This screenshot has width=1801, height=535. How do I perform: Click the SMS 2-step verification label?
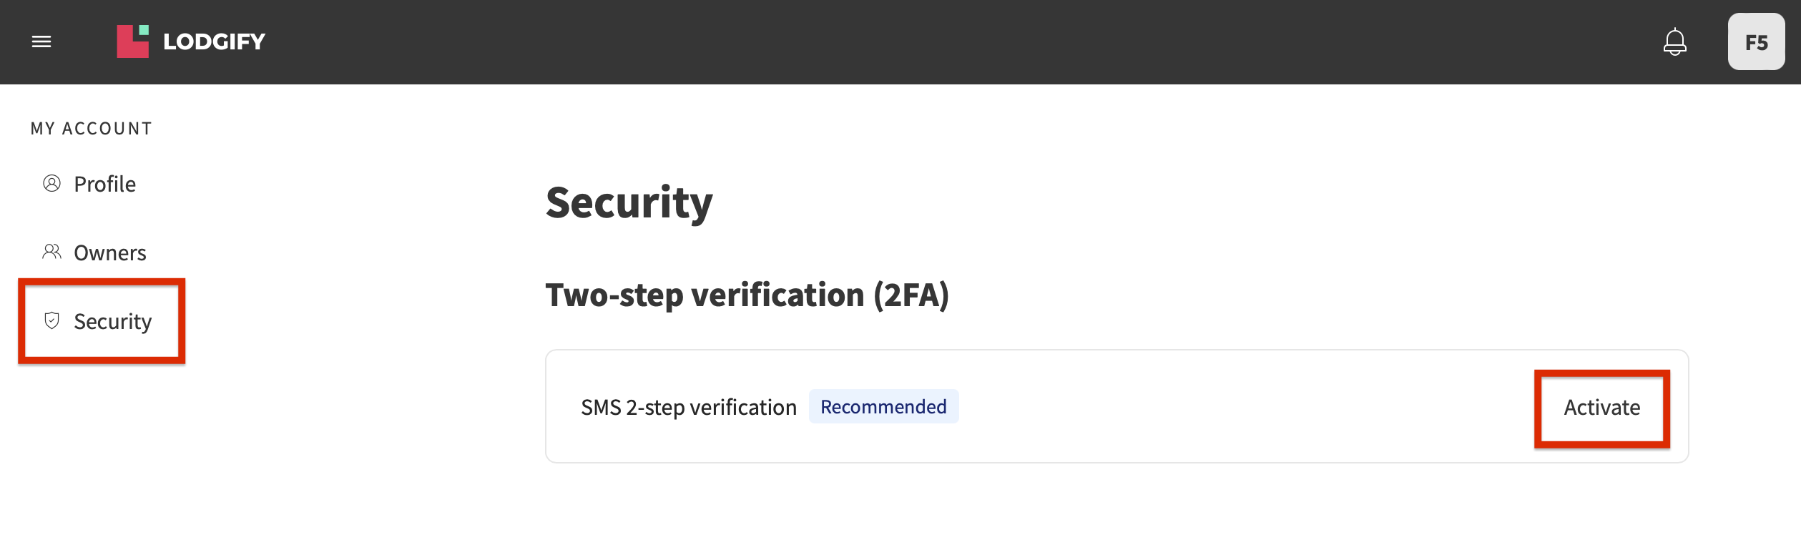pyautogui.click(x=688, y=408)
